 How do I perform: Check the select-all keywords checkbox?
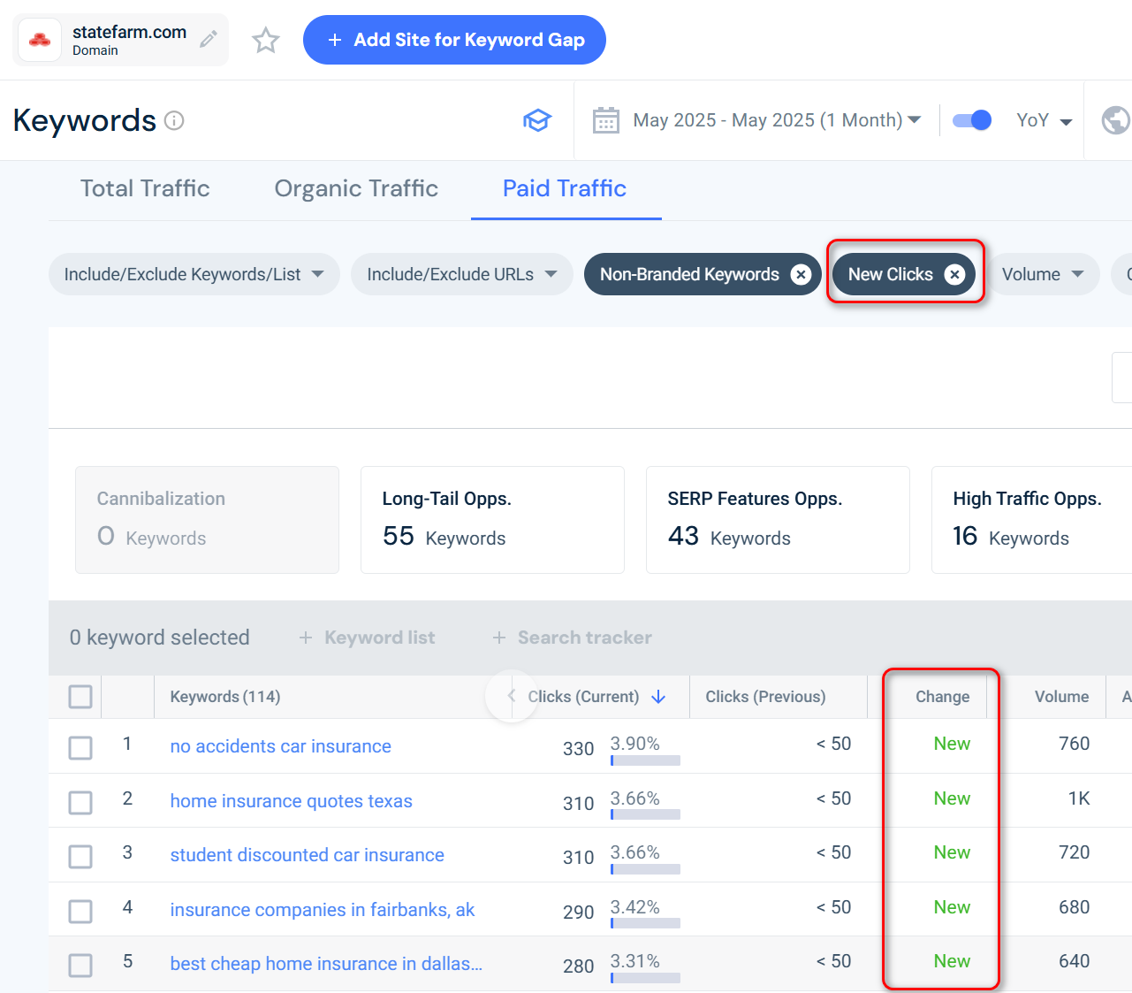[80, 697]
